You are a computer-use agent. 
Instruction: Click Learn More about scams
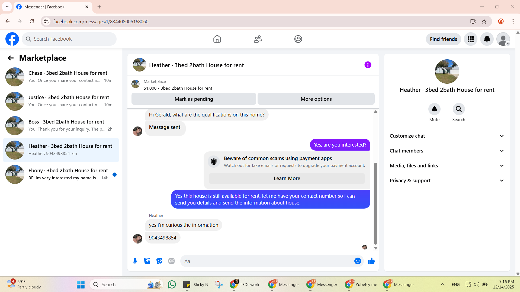pos(287,179)
